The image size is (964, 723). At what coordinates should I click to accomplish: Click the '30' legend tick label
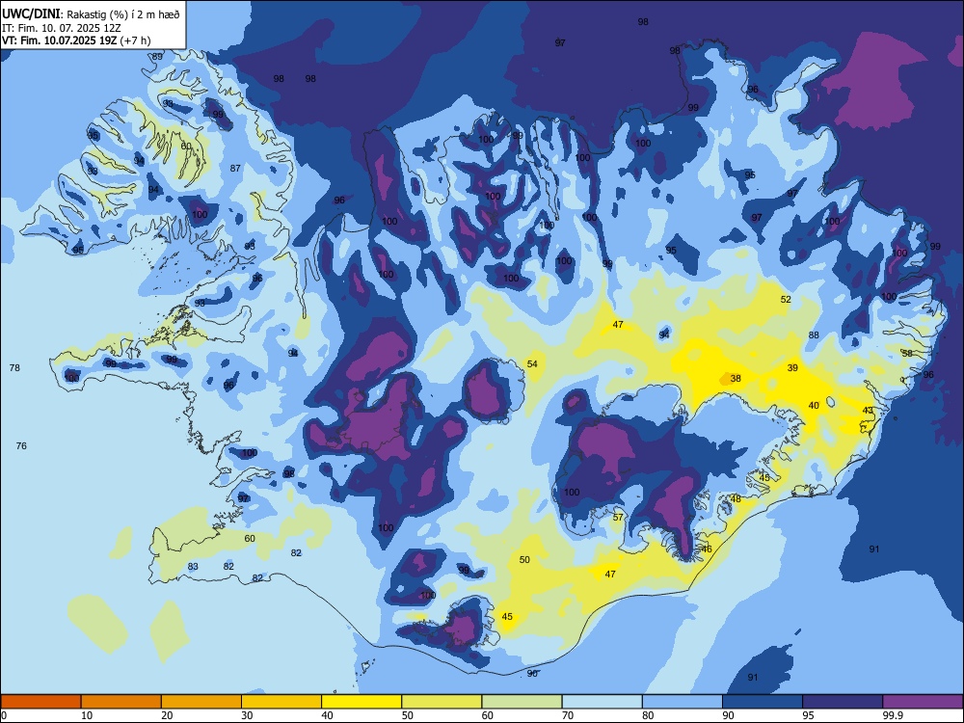click(247, 715)
